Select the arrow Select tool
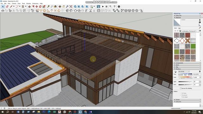This screenshot has height=114, width=203. tap(3, 6)
